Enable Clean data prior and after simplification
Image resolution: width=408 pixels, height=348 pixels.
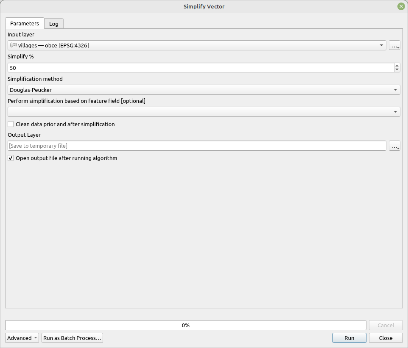tap(11, 124)
